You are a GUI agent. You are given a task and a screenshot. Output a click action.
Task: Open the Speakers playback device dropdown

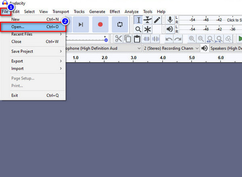pos(226,48)
